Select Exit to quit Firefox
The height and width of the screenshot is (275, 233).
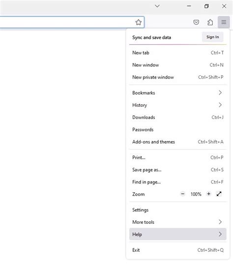(x=178, y=250)
